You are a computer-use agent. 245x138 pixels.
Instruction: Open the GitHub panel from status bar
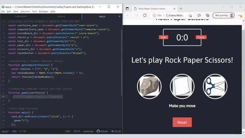pyautogui.click(x=102, y=131)
